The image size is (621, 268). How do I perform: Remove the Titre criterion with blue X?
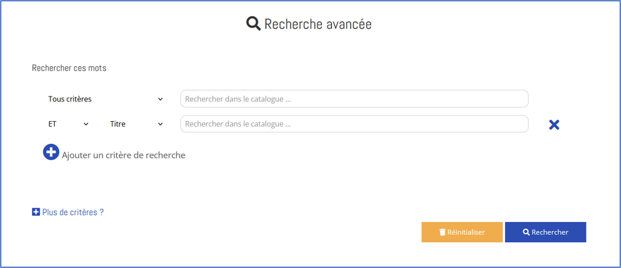[554, 125]
